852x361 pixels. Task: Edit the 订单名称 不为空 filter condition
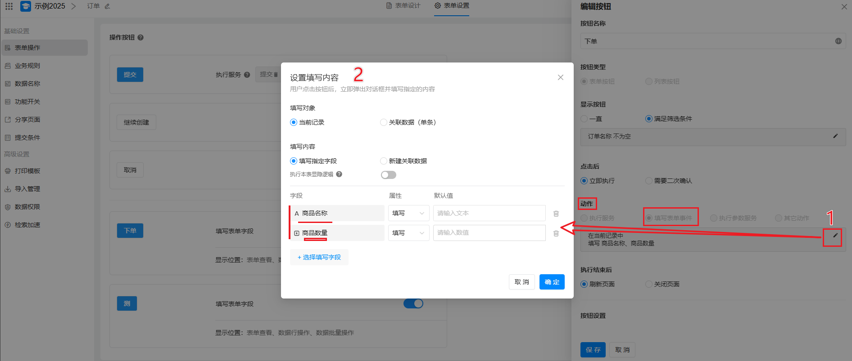(x=835, y=136)
